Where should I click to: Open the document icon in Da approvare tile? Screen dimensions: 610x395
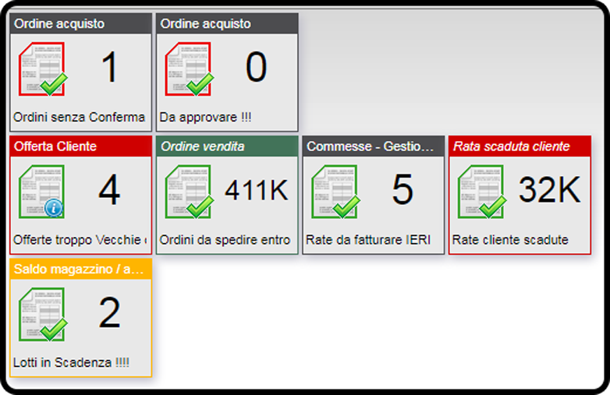[x=189, y=69]
